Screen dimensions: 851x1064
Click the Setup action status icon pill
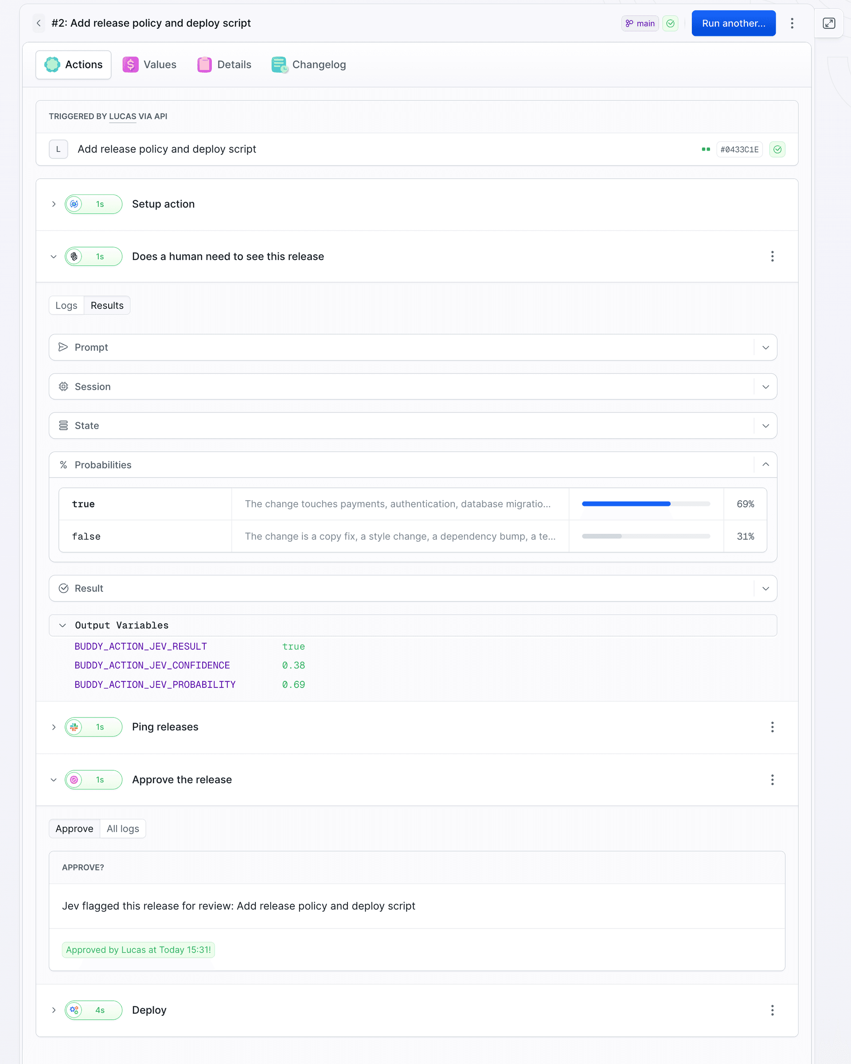coord(94,204)
